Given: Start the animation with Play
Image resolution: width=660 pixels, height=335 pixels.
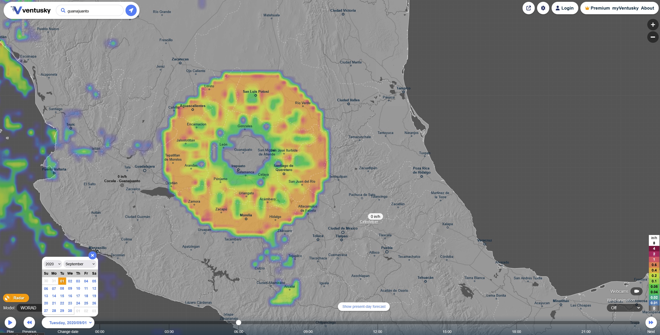Looking at the screenshot, I should coord(10,323).
